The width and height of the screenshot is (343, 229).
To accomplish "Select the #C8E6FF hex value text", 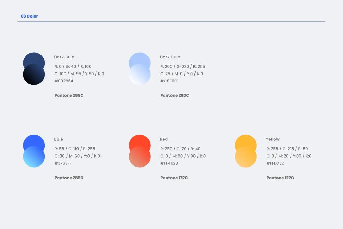I will coord(169,81).
